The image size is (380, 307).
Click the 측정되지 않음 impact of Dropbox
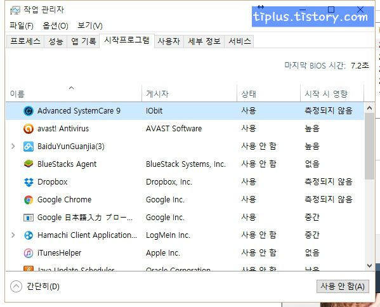(x=329, y=182)
